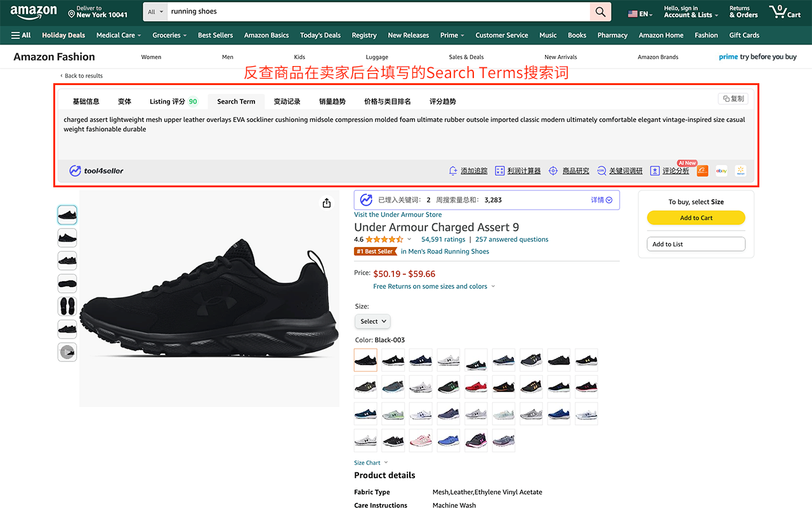Click the Amazon logo
The height and width of the screenshot is (508, 812).
(x=34, y=12)
